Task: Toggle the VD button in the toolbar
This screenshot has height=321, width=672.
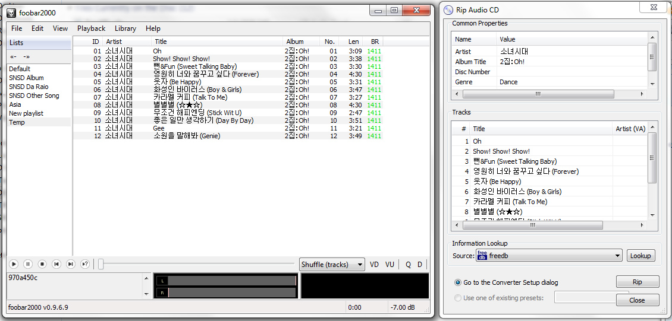Action: coord(374,265)
